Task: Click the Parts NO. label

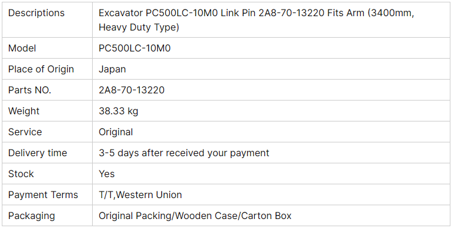Action: click(x=30, y=90)
